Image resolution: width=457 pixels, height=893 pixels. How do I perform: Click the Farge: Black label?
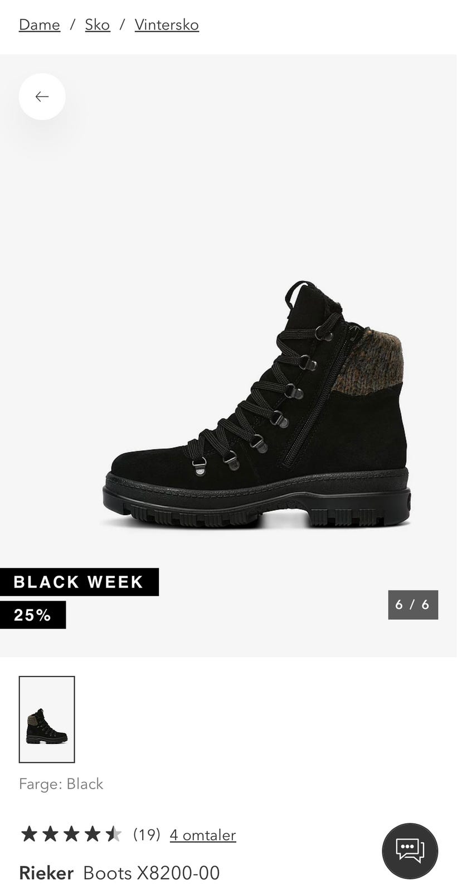61,784
